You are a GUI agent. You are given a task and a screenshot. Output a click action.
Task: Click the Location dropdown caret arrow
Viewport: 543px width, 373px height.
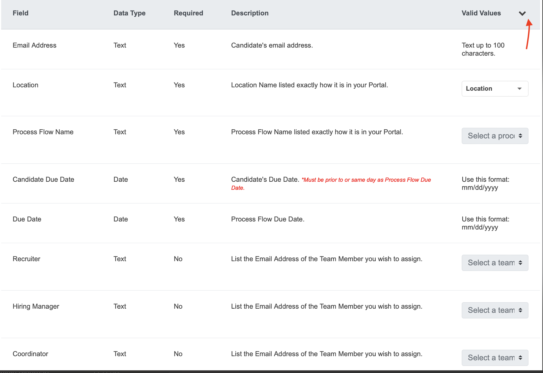519,89
